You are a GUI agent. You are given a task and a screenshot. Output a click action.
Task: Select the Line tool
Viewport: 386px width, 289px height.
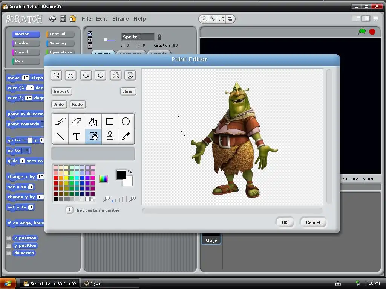tap(60, 136)
